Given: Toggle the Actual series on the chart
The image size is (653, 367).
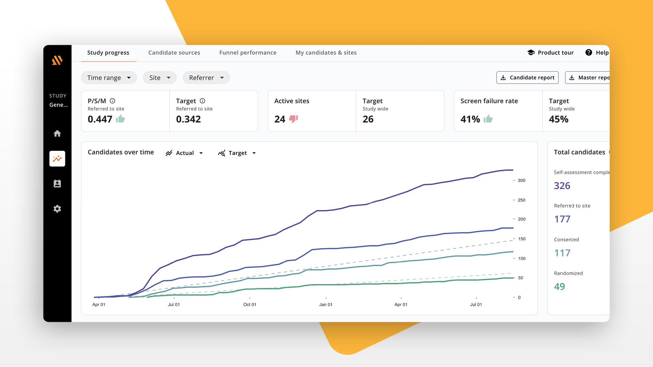Looking at the screenshot, I should (184, 153).
